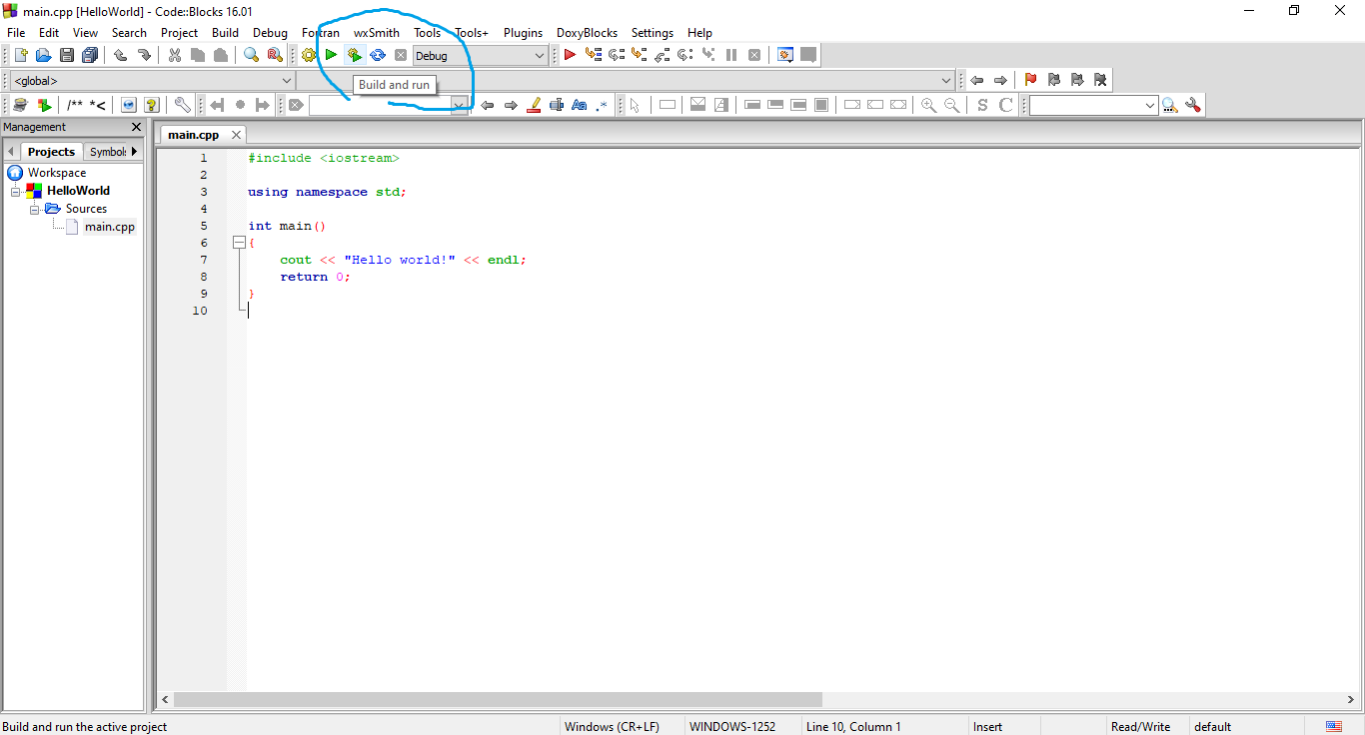Show more Management tabs right arrow
This screenshot has width=1365, height=735.
(x=135, y=152)
